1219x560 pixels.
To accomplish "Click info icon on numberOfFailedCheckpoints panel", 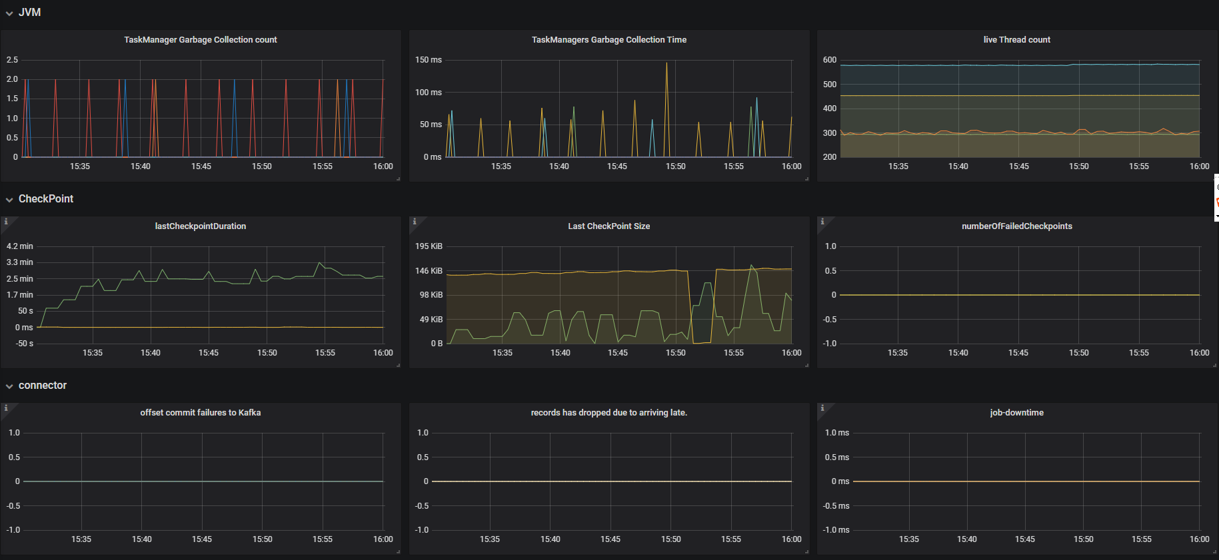I will (x=822, y=221).
